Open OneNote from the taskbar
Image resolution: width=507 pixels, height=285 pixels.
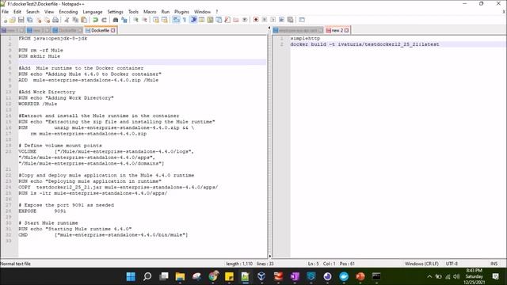pyautogui.click(x=295, y=276)
